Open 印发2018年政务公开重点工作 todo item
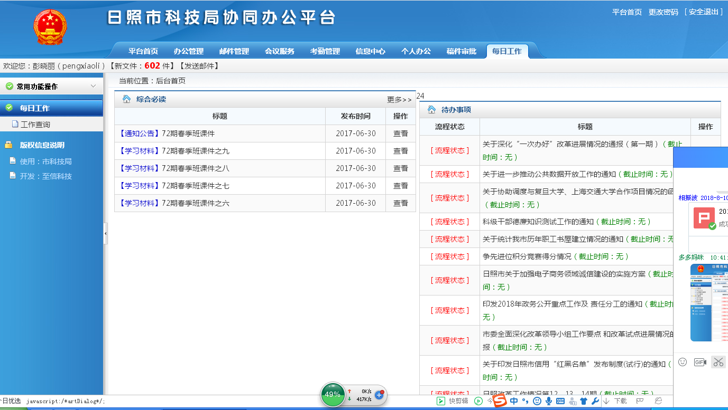The image size is (728, 410). click(563, 304)
